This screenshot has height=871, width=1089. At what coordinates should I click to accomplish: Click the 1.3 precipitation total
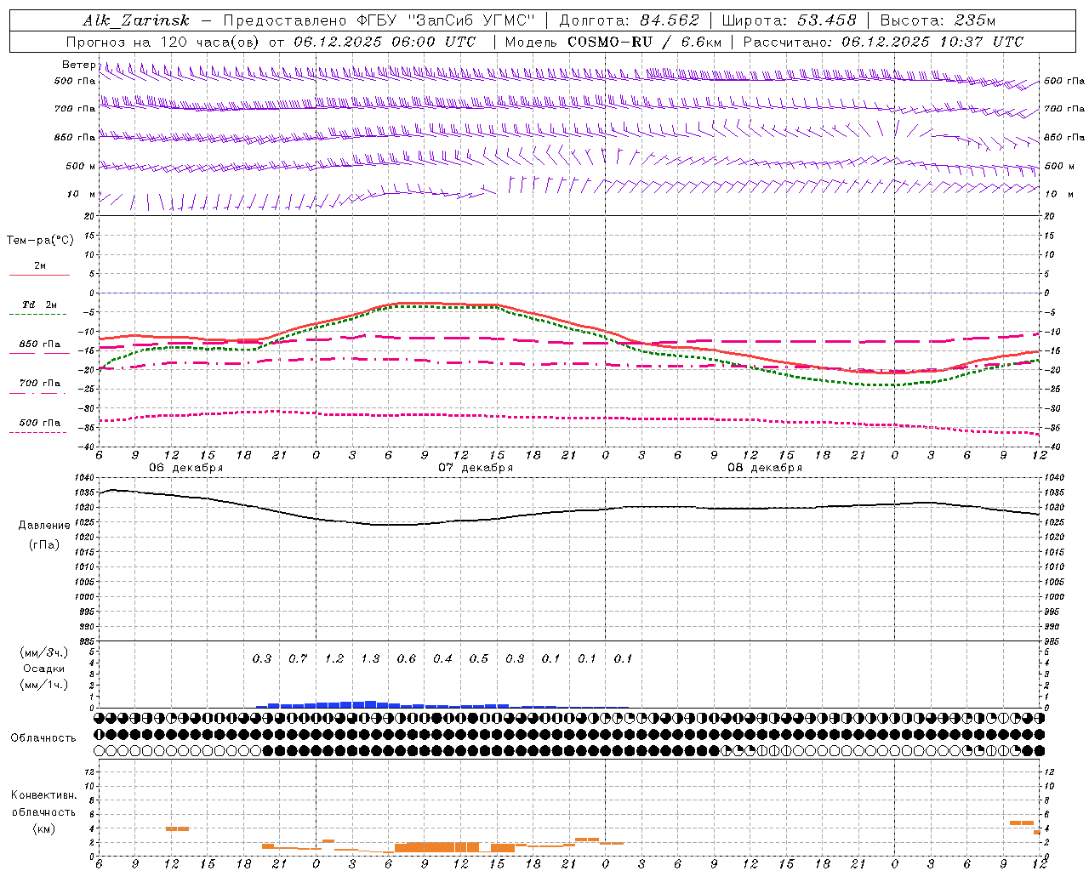pos(370,658)
